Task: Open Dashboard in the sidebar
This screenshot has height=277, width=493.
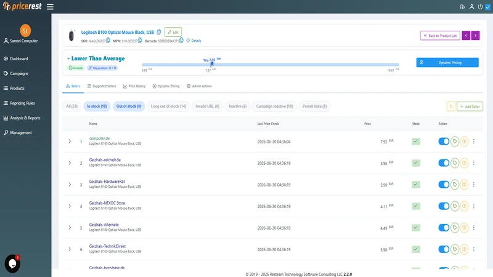Action: point(19,58)
